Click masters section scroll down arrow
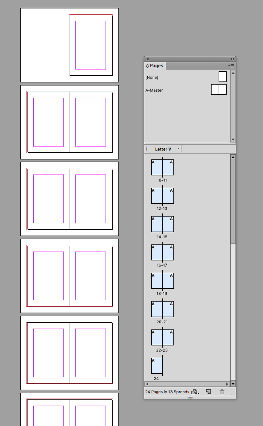Image resolution: width=263 pixels, height=426 pixels. (233, 139)
